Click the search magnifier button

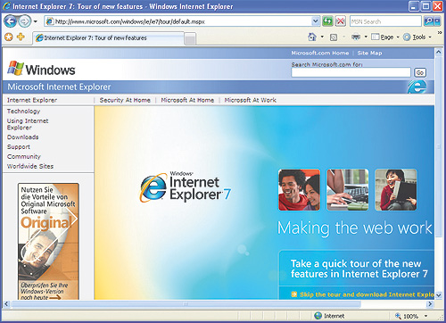(428, 21)
